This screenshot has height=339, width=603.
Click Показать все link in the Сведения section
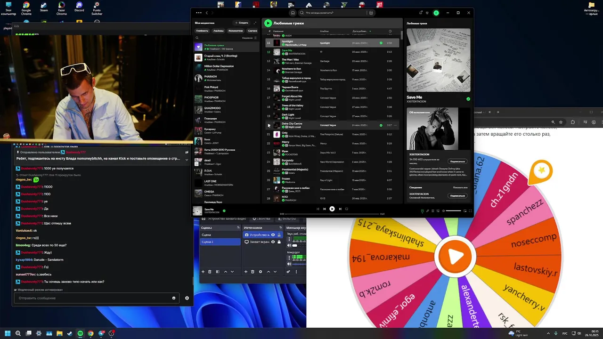click(460, 187)
